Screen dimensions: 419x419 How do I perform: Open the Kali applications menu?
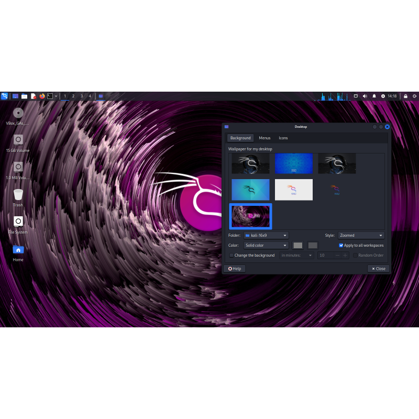pos(4,96)
